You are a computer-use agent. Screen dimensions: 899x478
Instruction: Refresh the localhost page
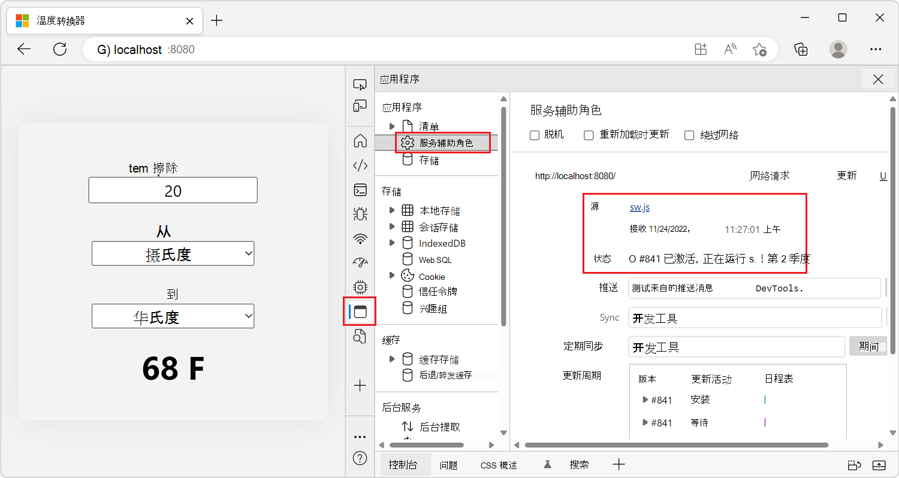click(x=60, y=49)
